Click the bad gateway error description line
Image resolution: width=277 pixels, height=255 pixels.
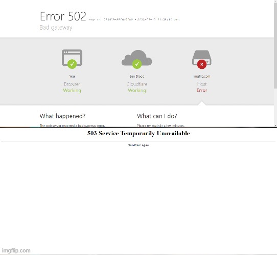pos(72,125)
